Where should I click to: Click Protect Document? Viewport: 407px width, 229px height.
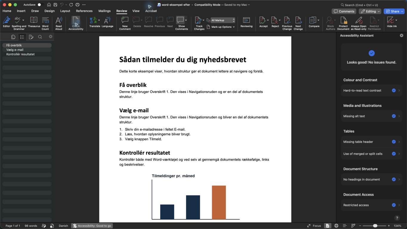pos(343,23)
